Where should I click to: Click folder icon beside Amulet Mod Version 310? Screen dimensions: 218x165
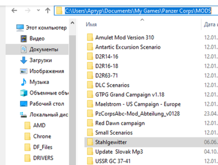click(90, 38)
